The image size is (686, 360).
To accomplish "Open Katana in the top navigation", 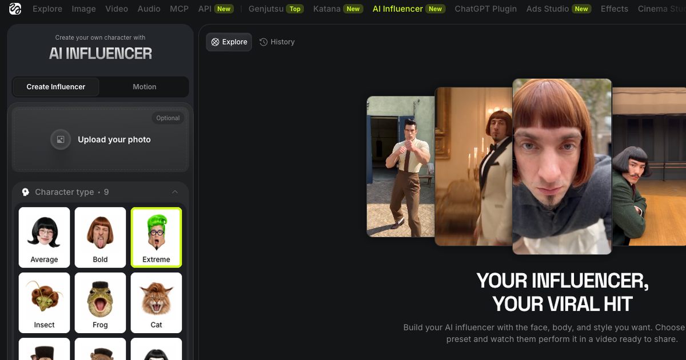I will point(338,9).
